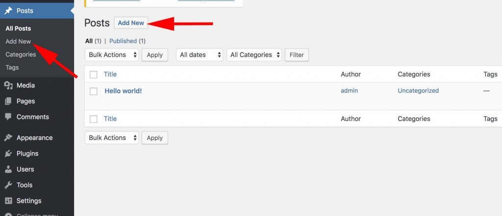Click the Author column header at top
502x216 pixels.
click(351, 74)
